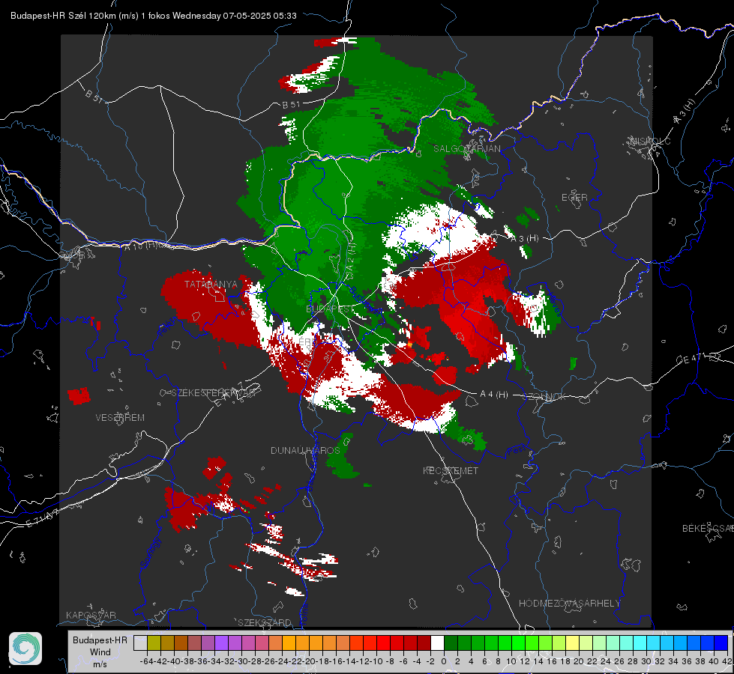Click the legend value label '42'
734x674 pixels.
pos(727,661)
